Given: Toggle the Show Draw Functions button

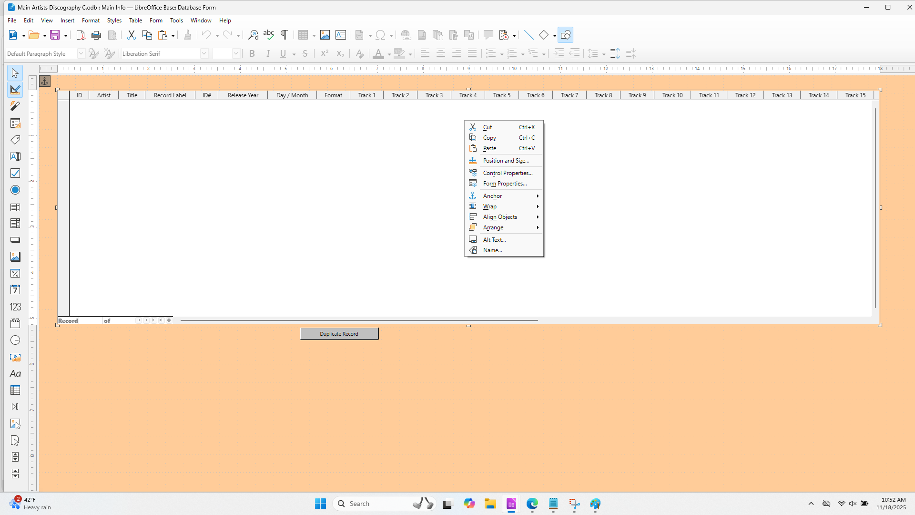Looking at the screenshot, I should (x=565, y=35).
